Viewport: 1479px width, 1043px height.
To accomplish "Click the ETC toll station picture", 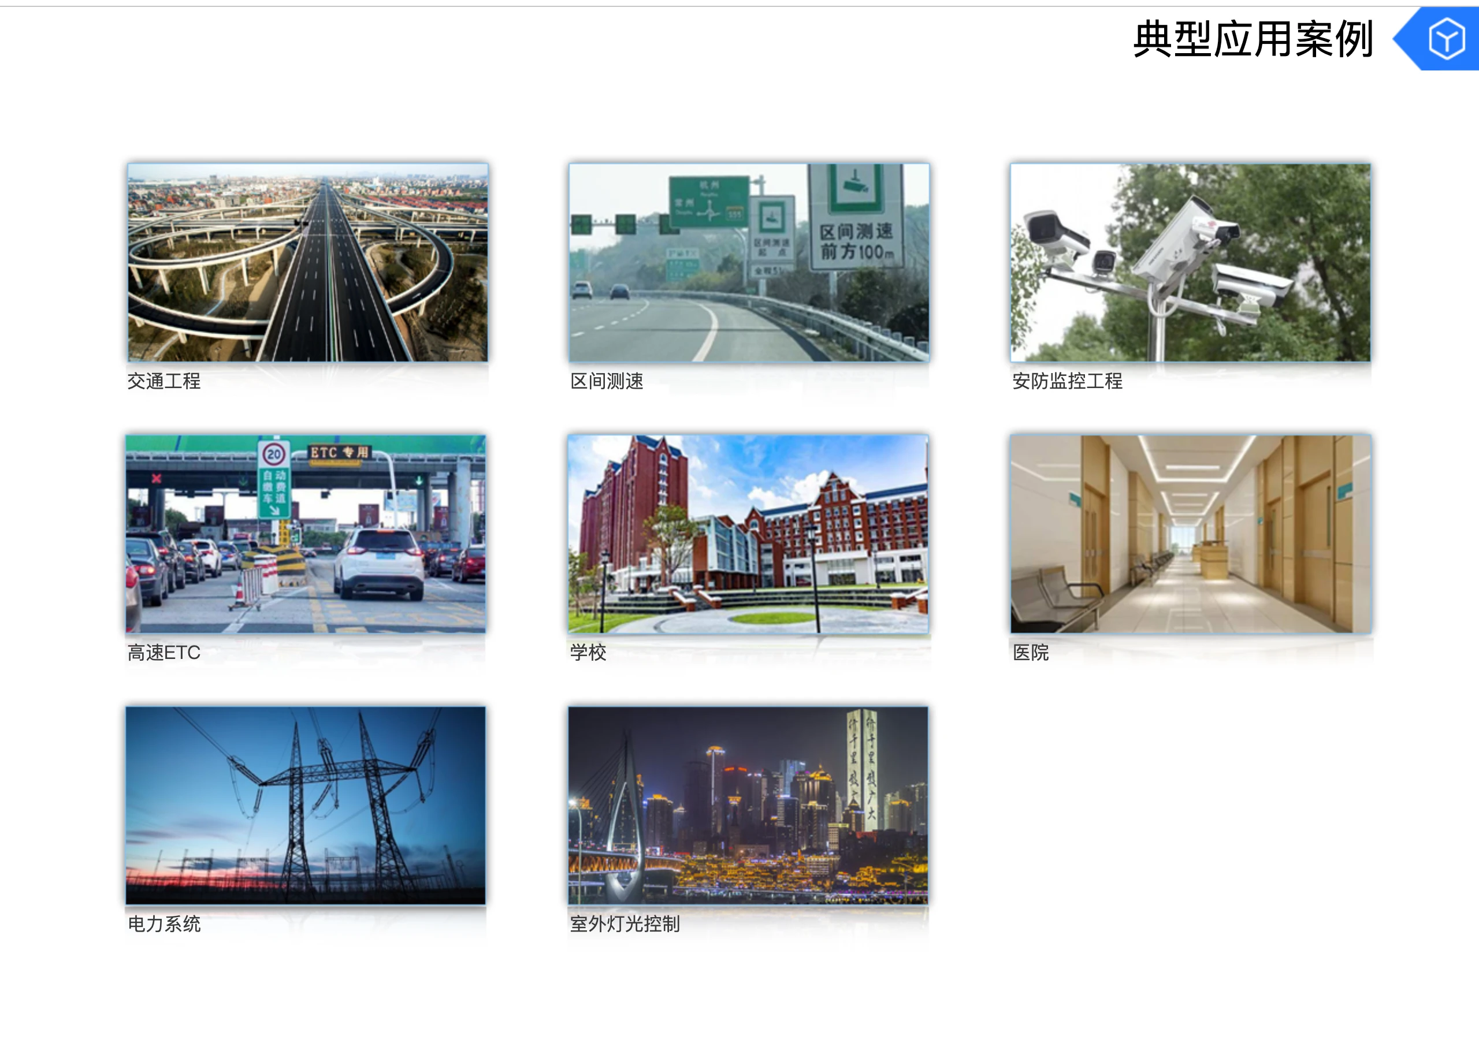I will (306, 534).
